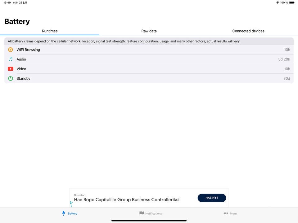Select the Video row label
The width and height of the screenshot is (298, 223).
coord(21,69)
